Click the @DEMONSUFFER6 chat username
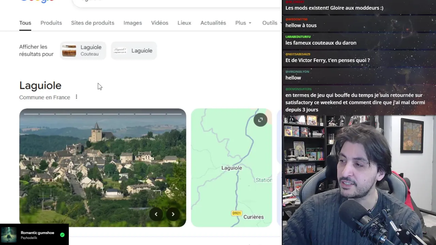 tap(298, 89)
